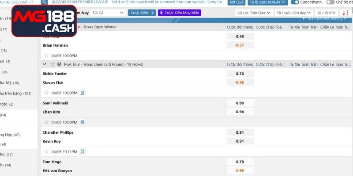Toggle the Cược Nhanh switch
353x176 pixels.
pos(295,2)
